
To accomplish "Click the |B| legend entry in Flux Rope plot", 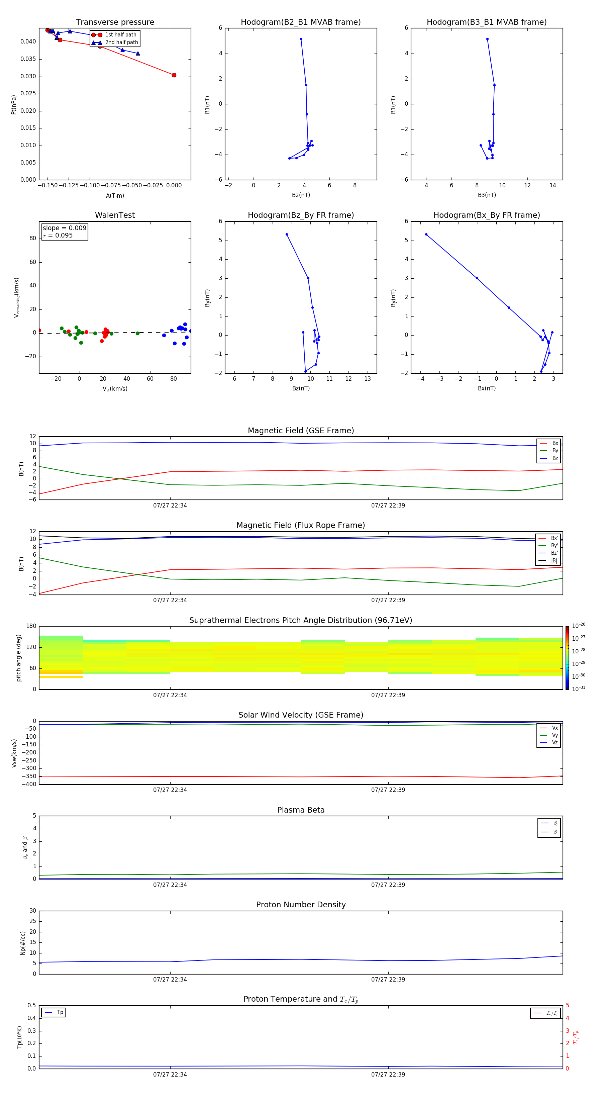I will coord(548,561).
